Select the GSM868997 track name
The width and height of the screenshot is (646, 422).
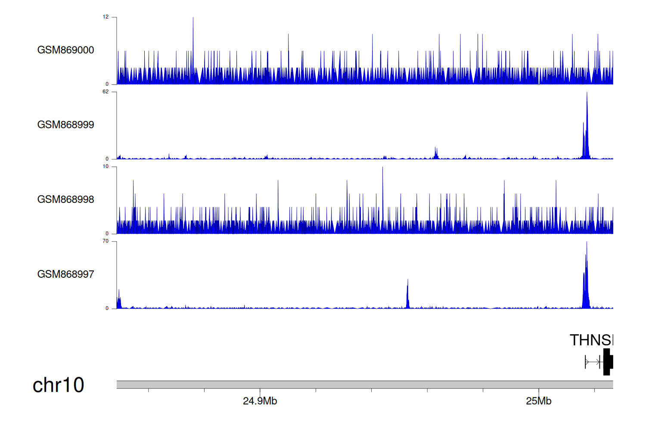65,274
